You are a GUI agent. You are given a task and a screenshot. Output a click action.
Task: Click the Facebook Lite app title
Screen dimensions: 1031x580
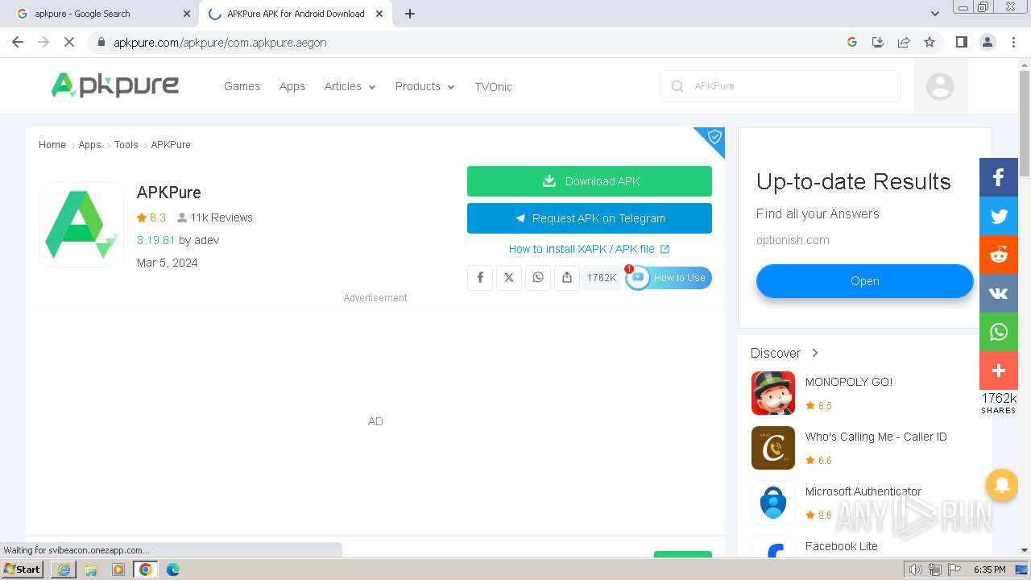pyautogui.click(x=842, y=546)
